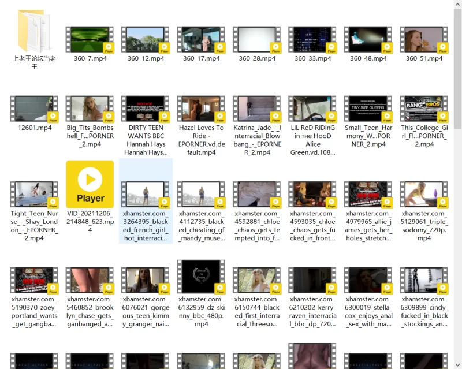Click the vertical scrollbar thumb
462x369 pixels.
tap(458, 68)
